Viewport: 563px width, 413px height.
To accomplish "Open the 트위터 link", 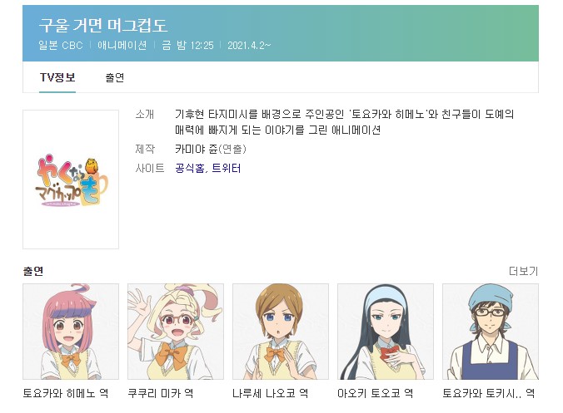I will (227, 168).
